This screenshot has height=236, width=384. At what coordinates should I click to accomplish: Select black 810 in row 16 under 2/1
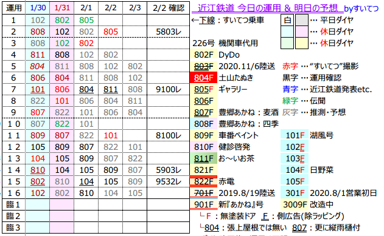(86, 194)
